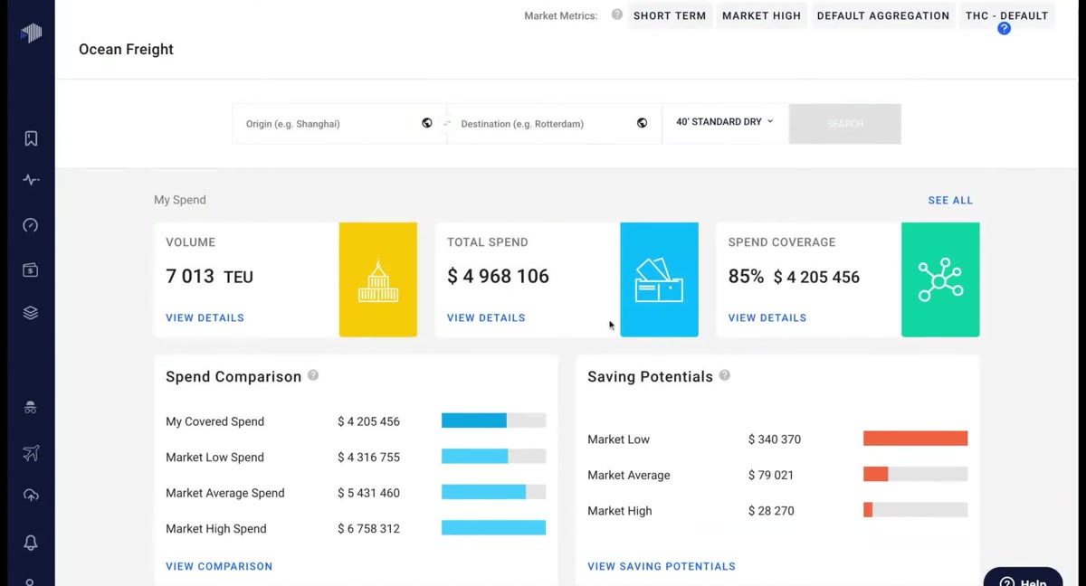The image size is (1086, 586).
Task: Click the cloud upload icon in the sidebar
Action: tap(31, 496)
